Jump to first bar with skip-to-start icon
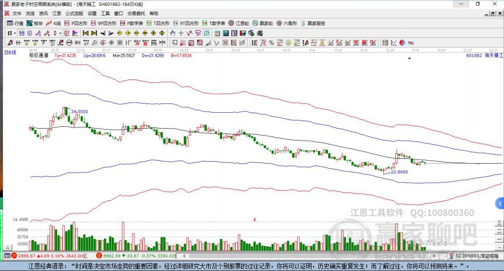Screen dimensions: 504x271 [86, 33]
